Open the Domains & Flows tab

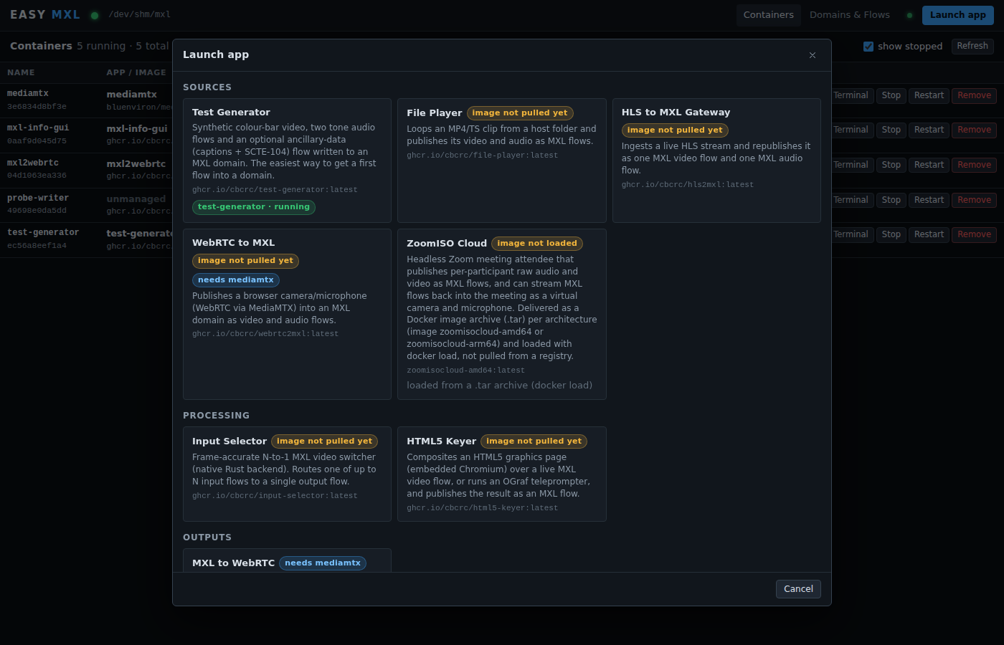[x=850, y=15]
